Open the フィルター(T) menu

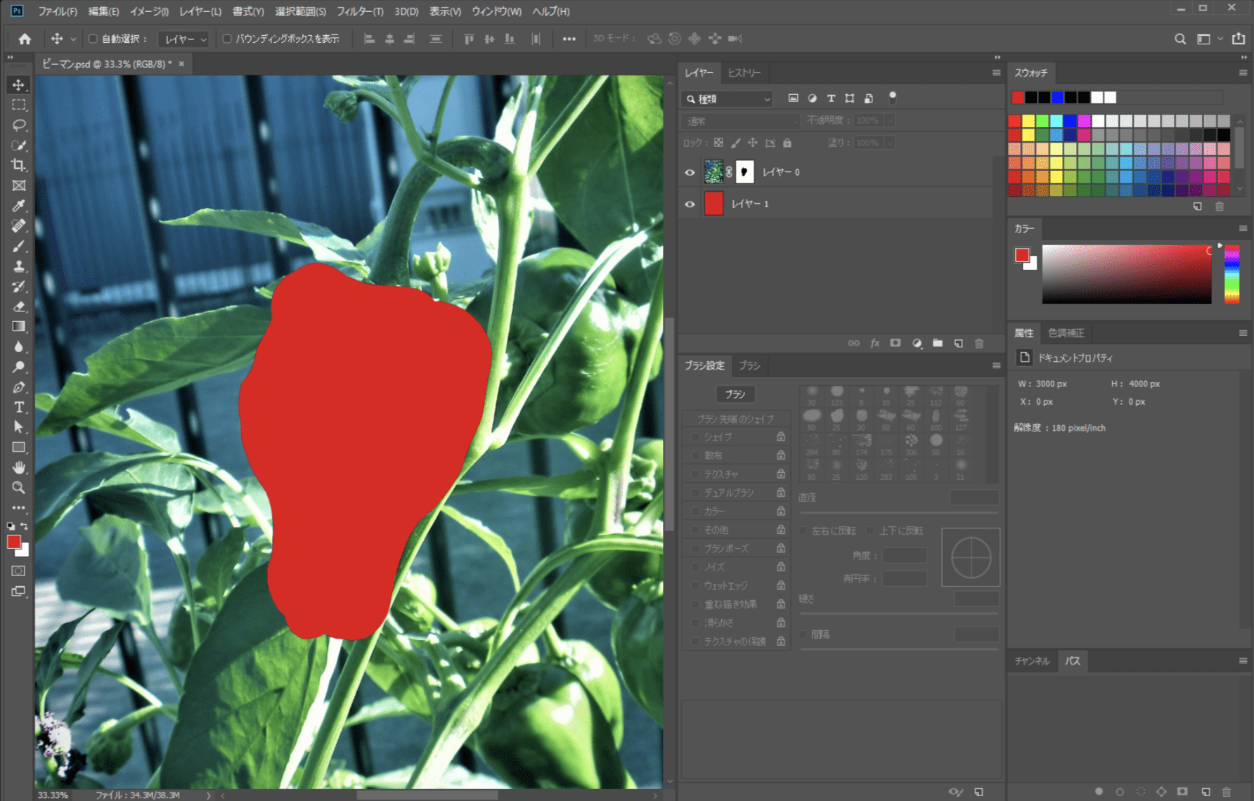pos(359,11)
